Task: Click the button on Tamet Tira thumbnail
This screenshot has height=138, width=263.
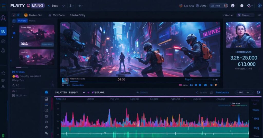Action: coord(47,44)
